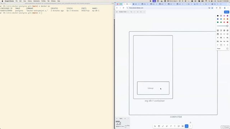
Task: Open the tldraw main menu hamburger
Action: pyautogui.click(x=117, y=12)
